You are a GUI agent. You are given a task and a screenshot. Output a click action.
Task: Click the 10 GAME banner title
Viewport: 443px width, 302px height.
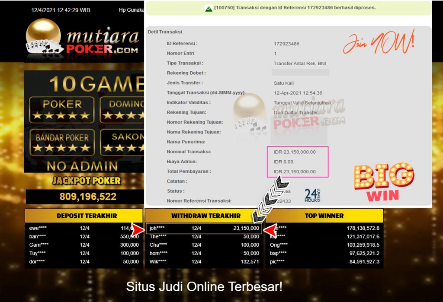point(96,84)
